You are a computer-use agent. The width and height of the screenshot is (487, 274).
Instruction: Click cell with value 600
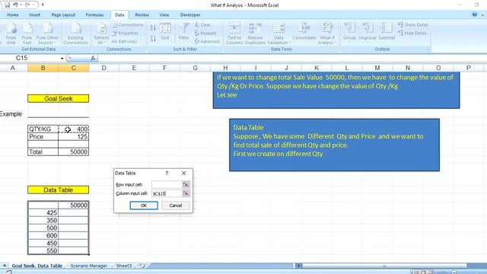pyautogui.click(x=43, y=236)
